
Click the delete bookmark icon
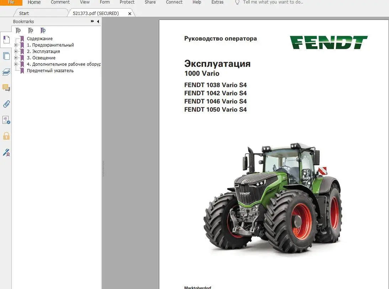[18, 31]
